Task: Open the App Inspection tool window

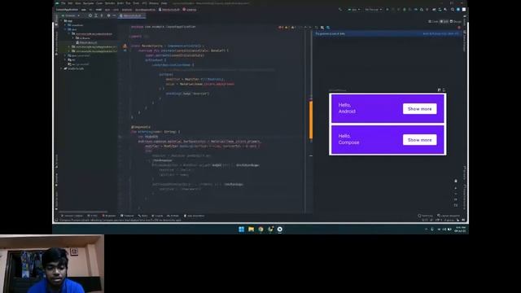Action: pos(194,216)
